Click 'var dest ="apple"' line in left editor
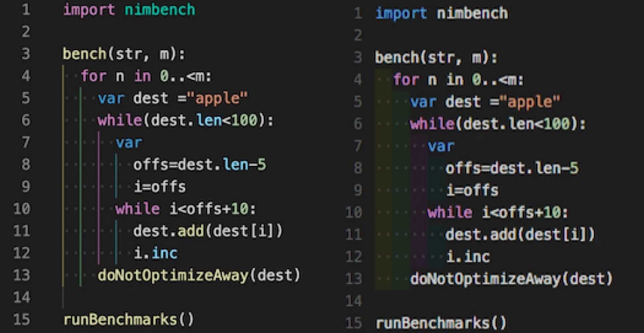 point(172,98)
